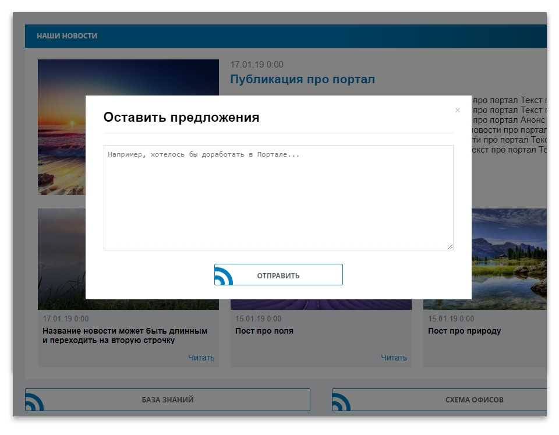559x435 pixels.
Task: Click the ОТПРАВИТЬ button
Action: coord(278,274)
